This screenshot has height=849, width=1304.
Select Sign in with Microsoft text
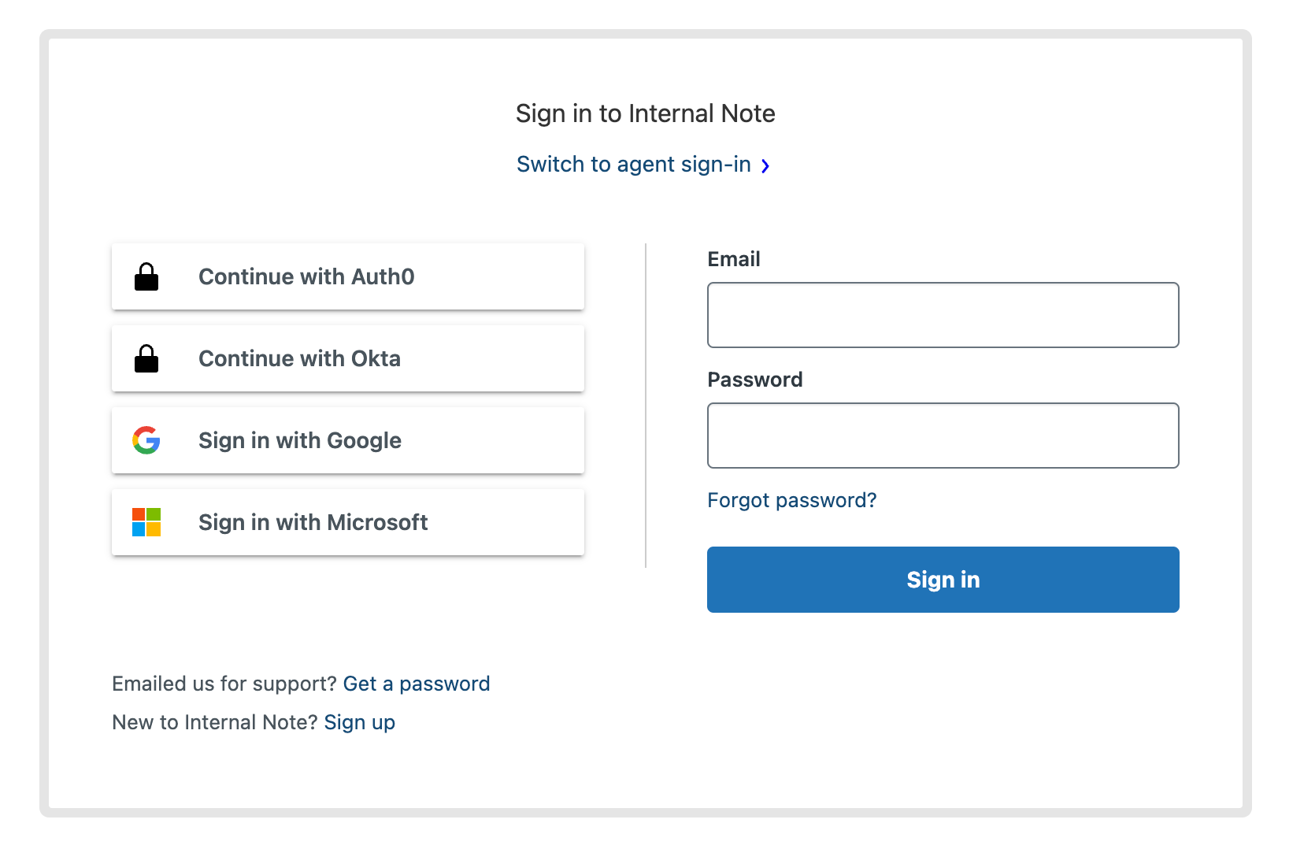pyautogui.click(x=313, y=523)
